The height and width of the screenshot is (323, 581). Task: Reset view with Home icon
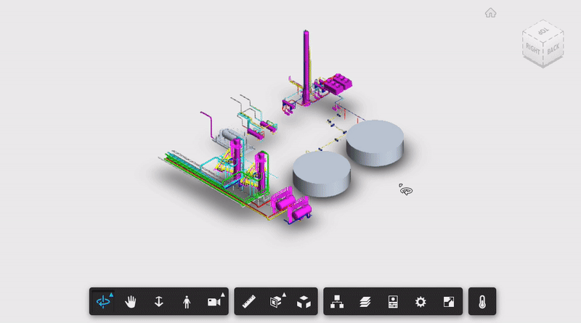(491, 13)
